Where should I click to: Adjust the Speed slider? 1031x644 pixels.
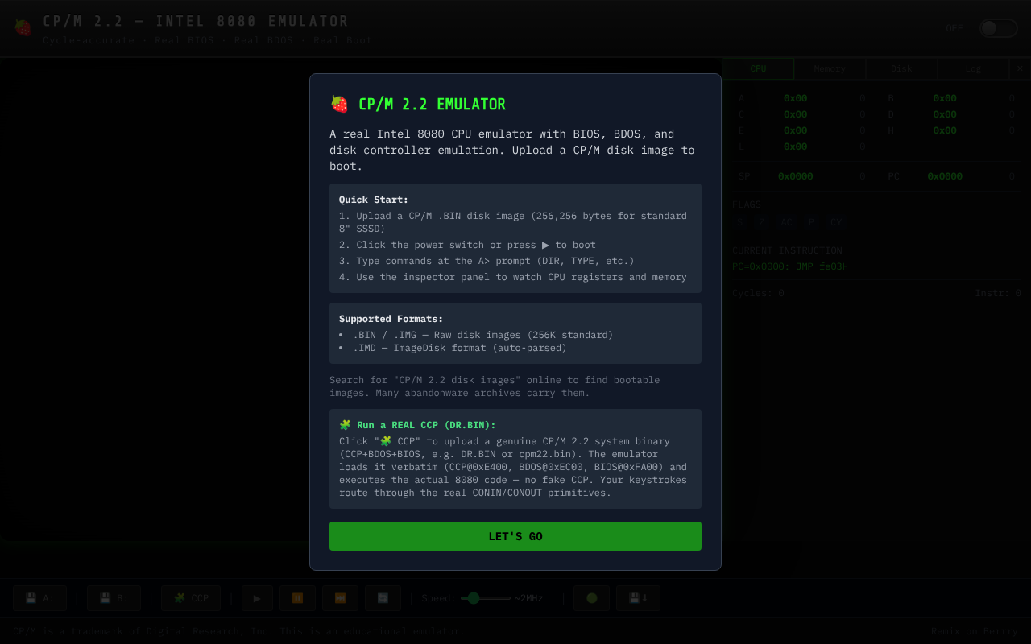click(x=486, y=598)
